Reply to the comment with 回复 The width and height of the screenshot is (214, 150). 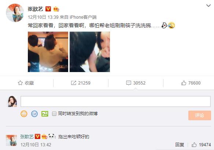180,144
